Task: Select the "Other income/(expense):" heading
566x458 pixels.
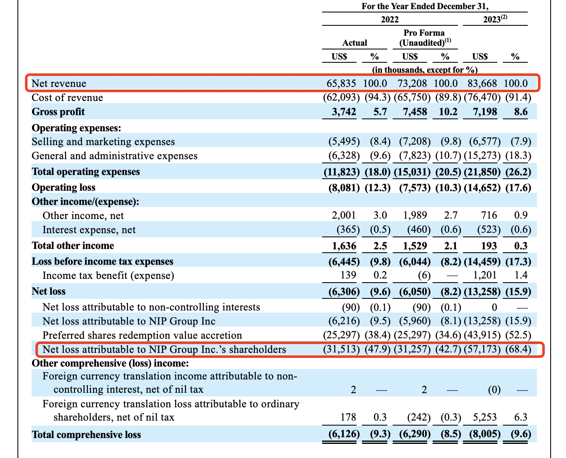Action: coord(85,202)
